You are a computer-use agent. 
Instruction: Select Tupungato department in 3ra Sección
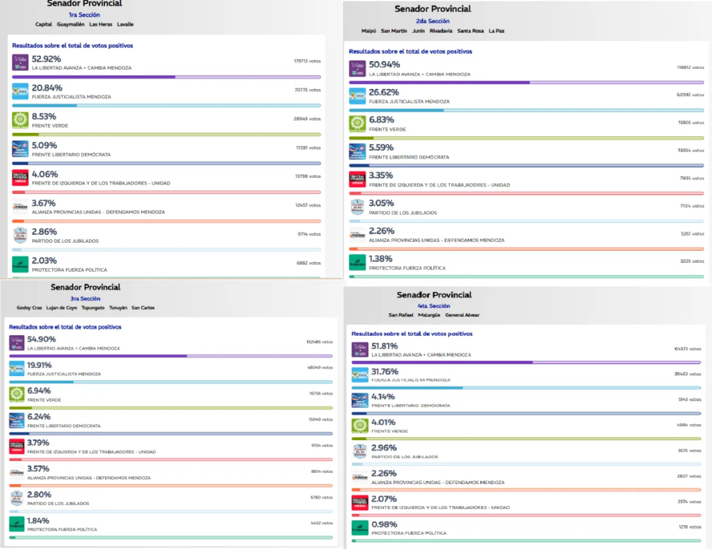click(x=93, y=308)
